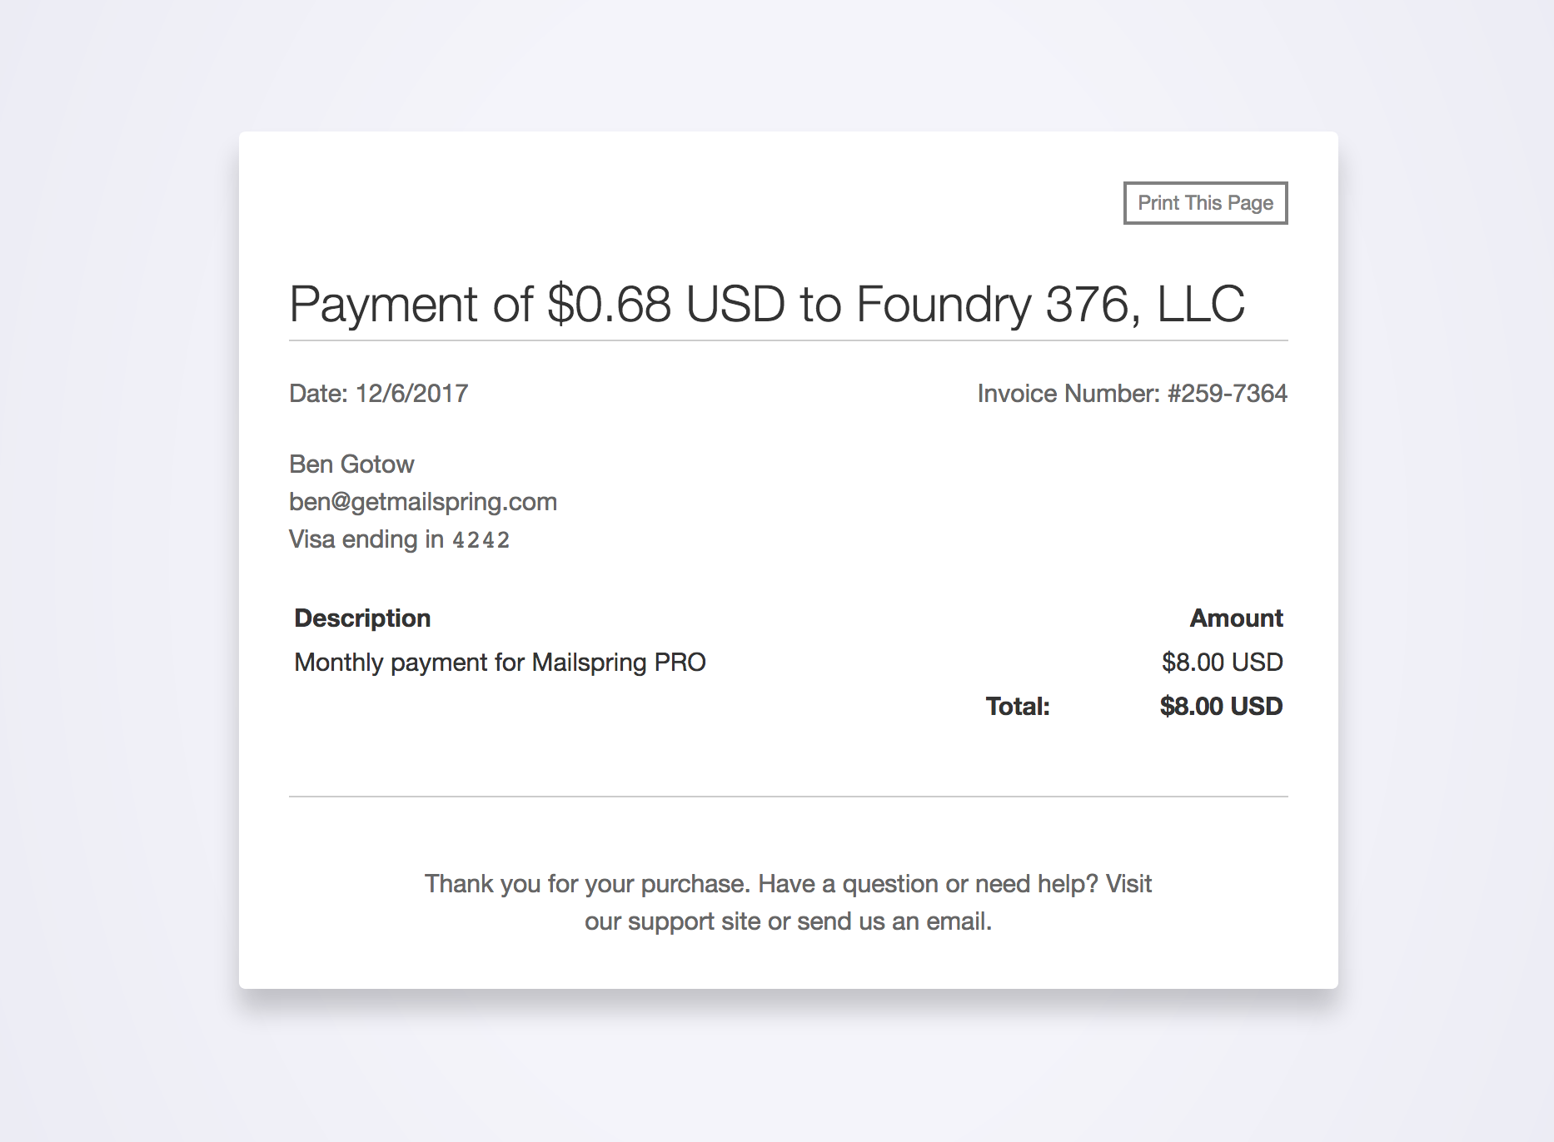1554x1142 pixels.
Task: Click the Amount column header
Action: [x=1236, y=618]
